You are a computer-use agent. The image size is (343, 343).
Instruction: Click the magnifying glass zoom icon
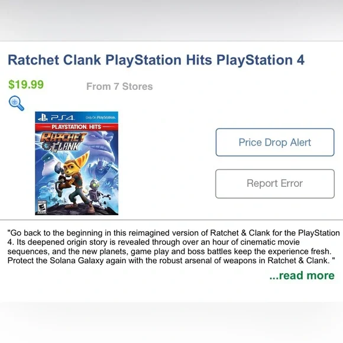(x=17, y=103)
